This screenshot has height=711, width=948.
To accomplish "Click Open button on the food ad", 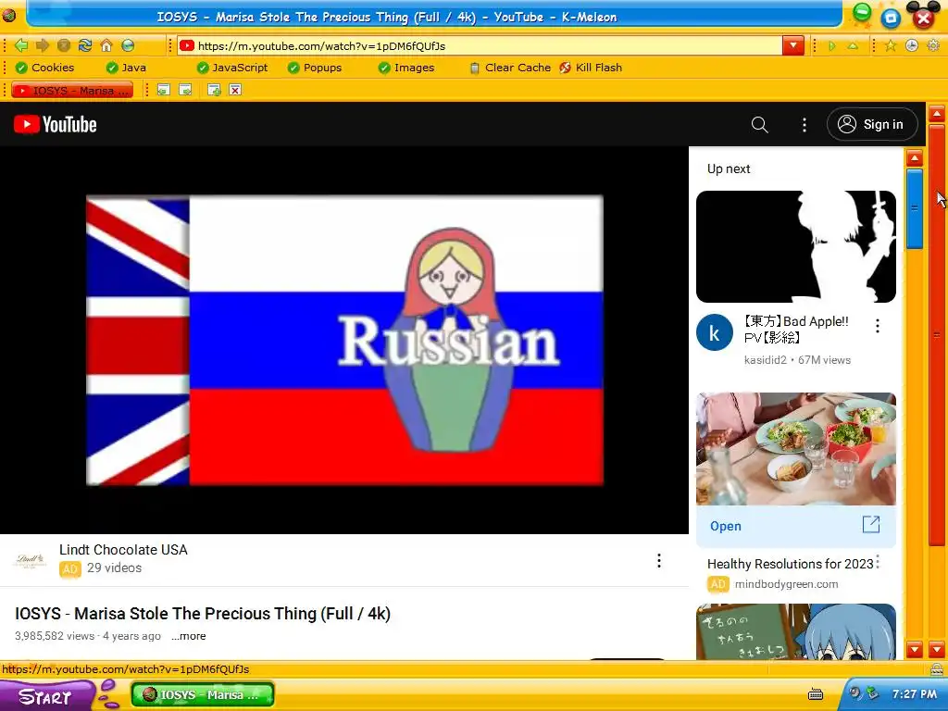I will click(726, 526).
